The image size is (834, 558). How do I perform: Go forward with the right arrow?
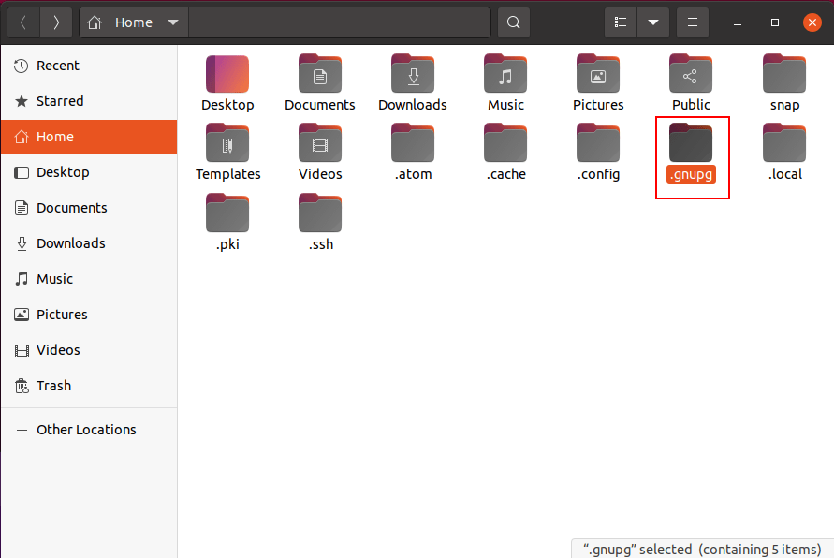coord(56,22)
